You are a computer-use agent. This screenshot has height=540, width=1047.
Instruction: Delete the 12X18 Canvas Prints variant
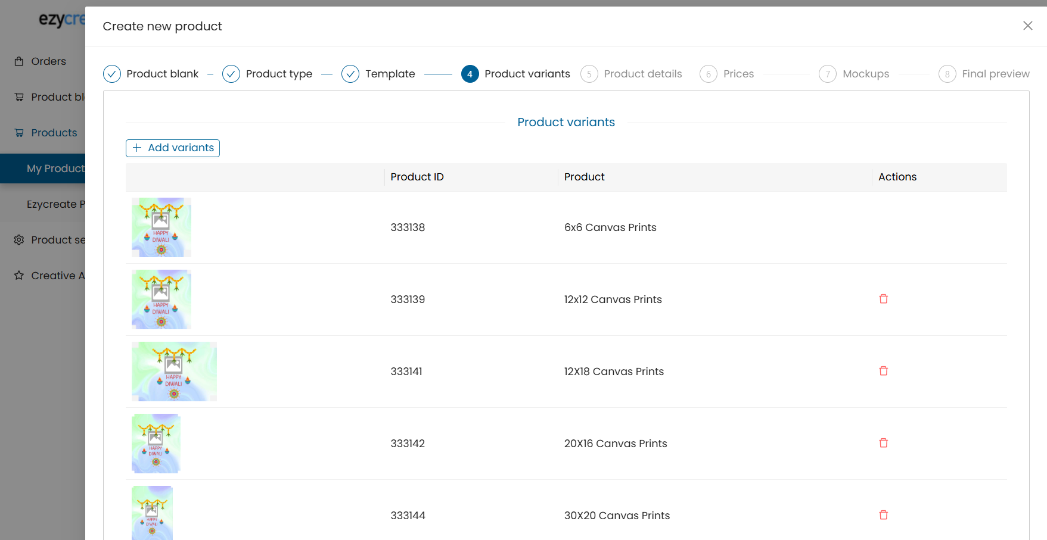pos(884,371)
